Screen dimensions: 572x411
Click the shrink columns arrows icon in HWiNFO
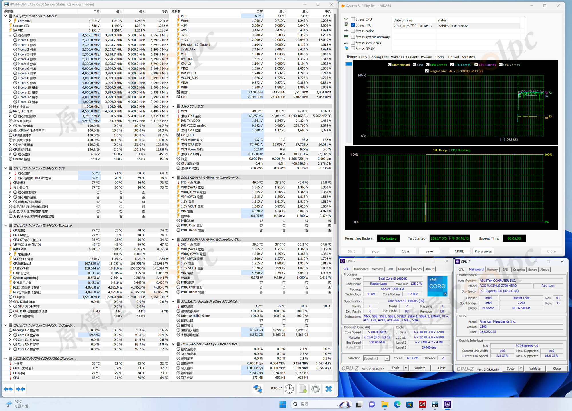21,389
